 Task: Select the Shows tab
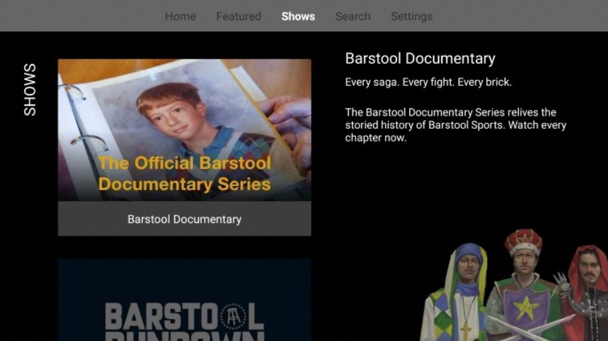(298, 16)
